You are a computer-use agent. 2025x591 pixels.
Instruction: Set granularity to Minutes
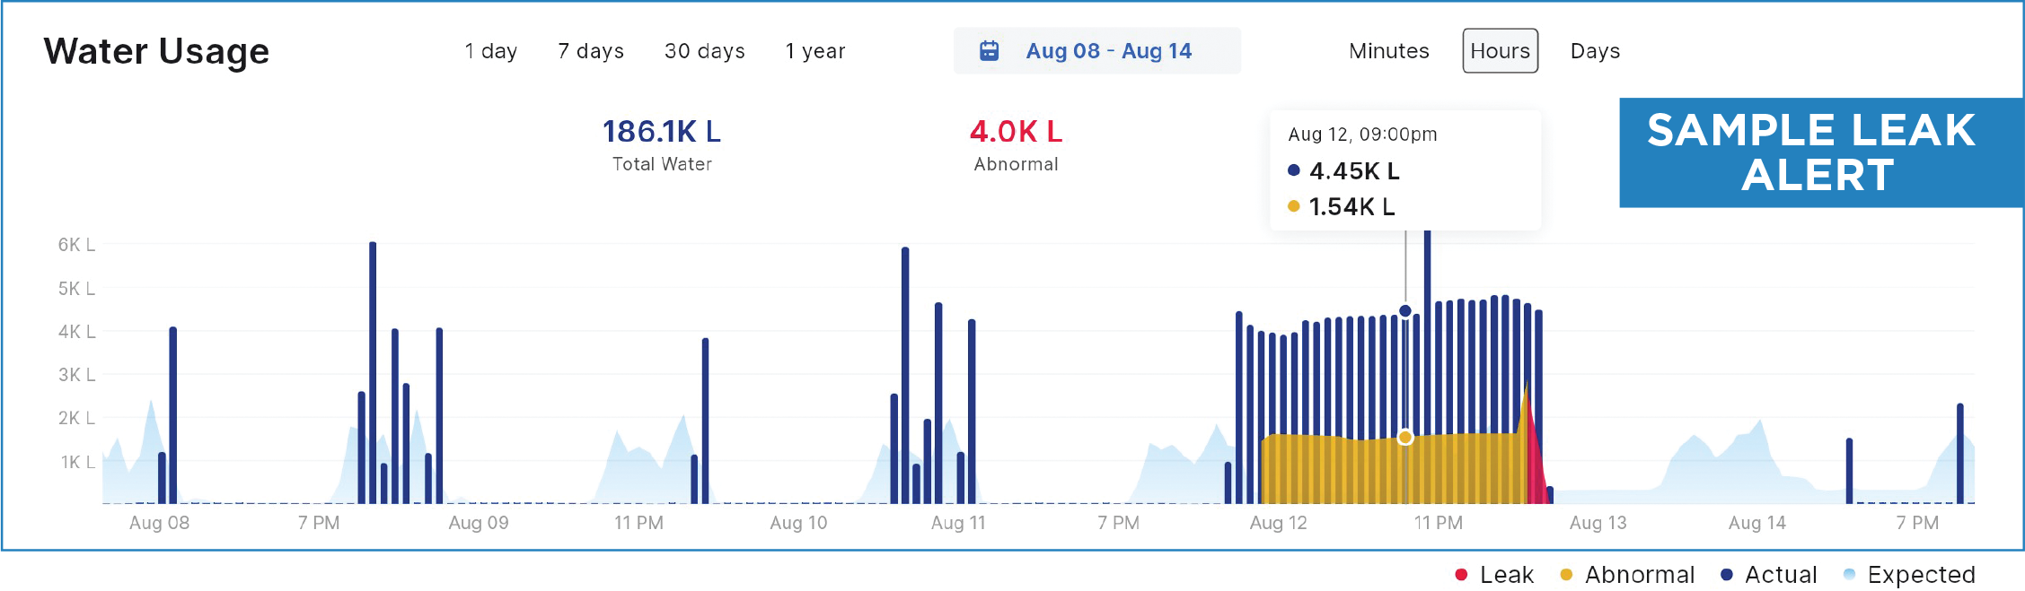click(x=1388, y=51)
